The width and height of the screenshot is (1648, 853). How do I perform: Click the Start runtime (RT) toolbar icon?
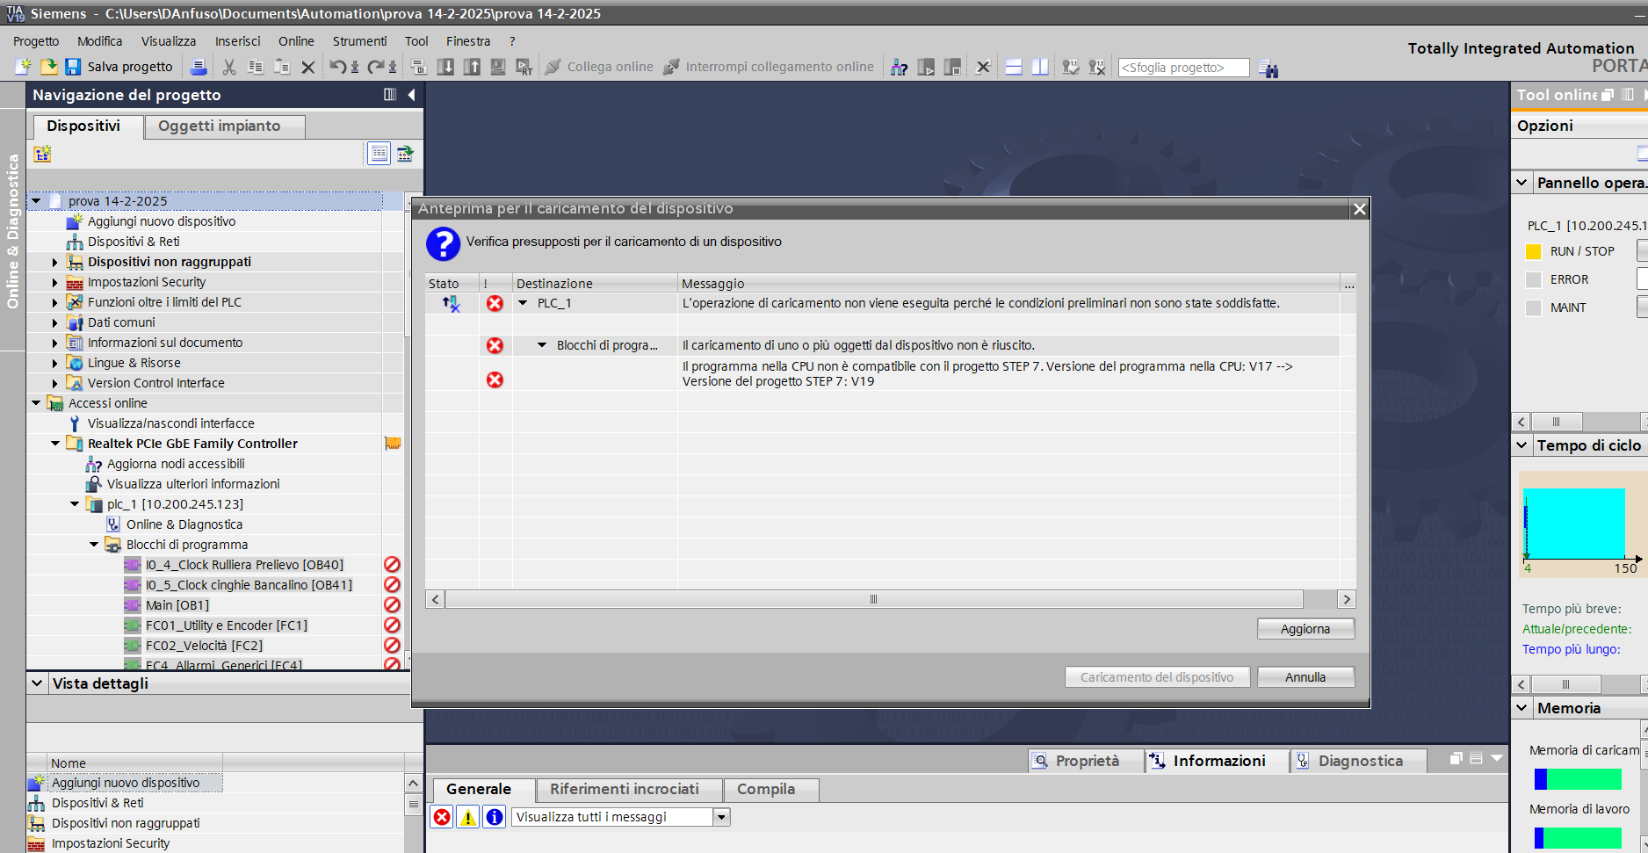click(x=524, y=67)
